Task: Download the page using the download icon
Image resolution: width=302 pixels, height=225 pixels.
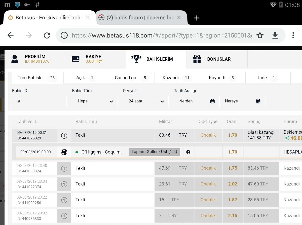Action: coord(275,35)
